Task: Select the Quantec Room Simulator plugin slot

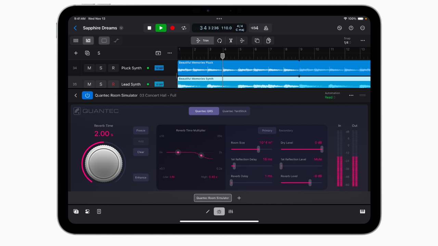Action: [x=213, y=198]
